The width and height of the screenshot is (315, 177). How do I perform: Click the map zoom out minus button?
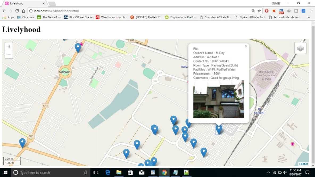coord(9,54)
